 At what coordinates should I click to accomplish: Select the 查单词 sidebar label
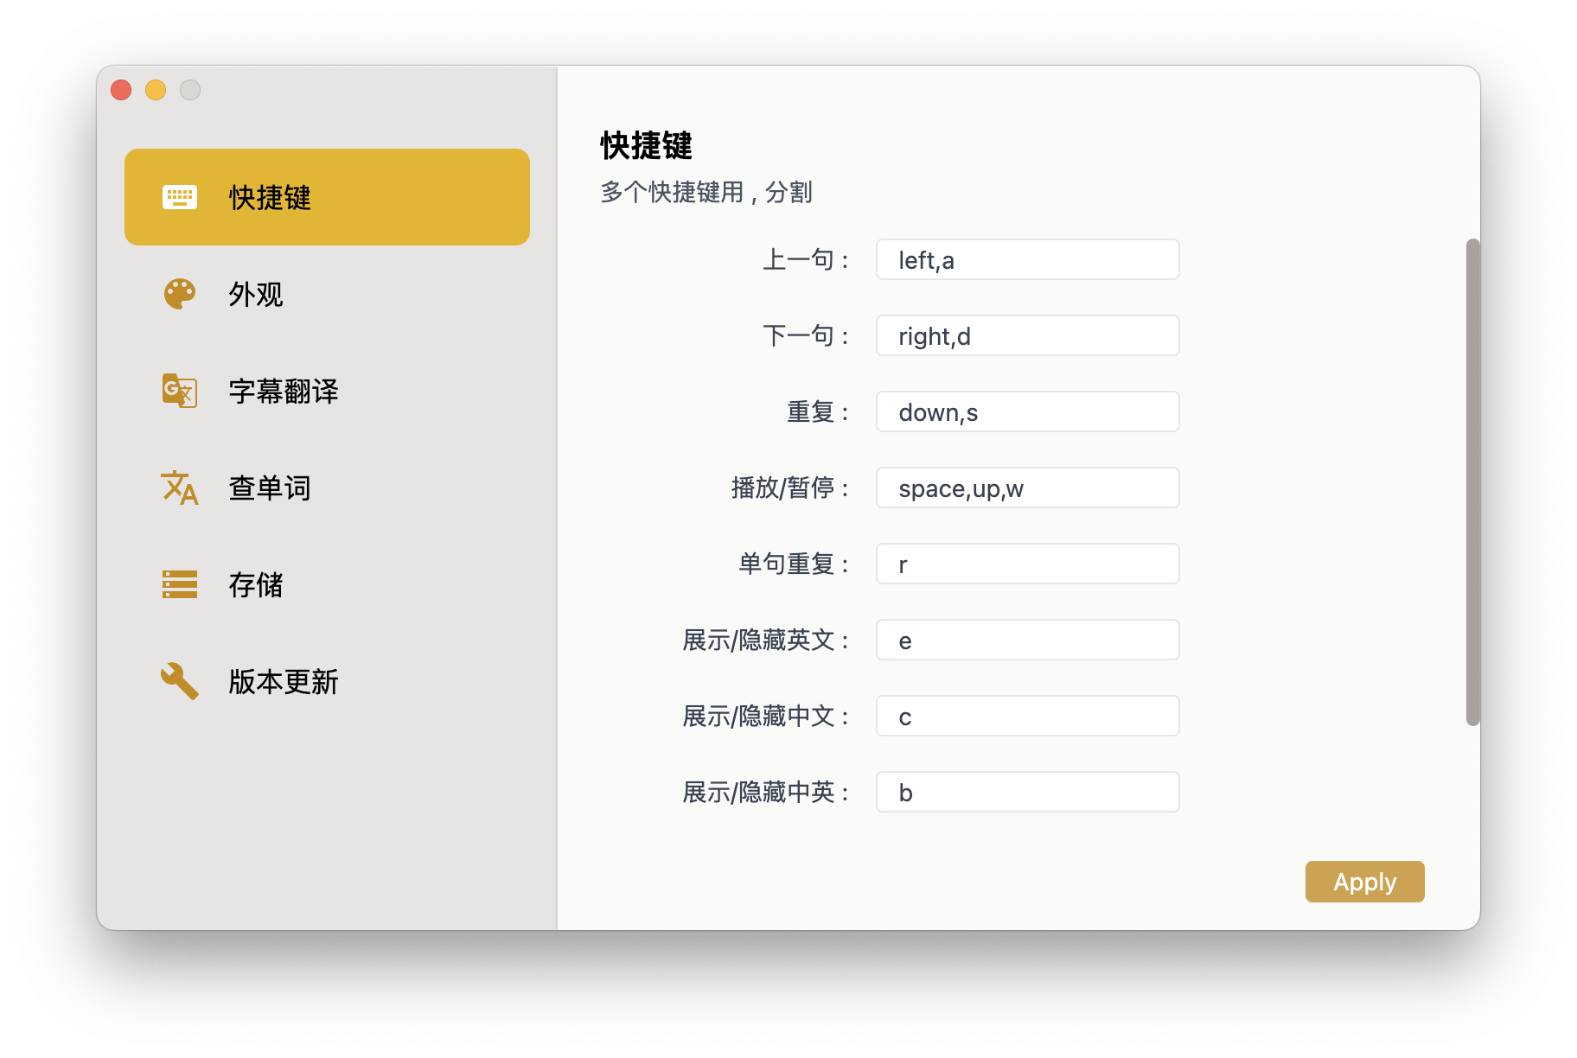(270, 488)
